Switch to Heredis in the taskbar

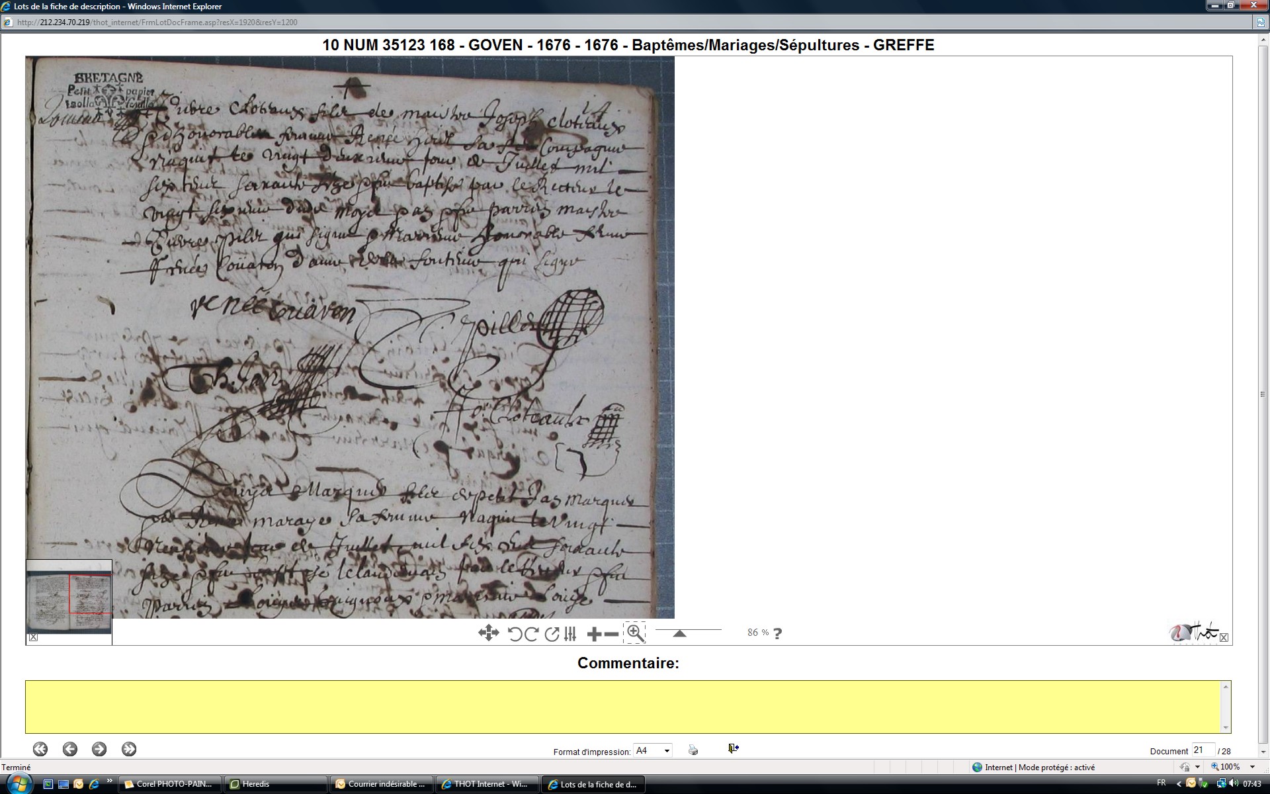point(275,784)
